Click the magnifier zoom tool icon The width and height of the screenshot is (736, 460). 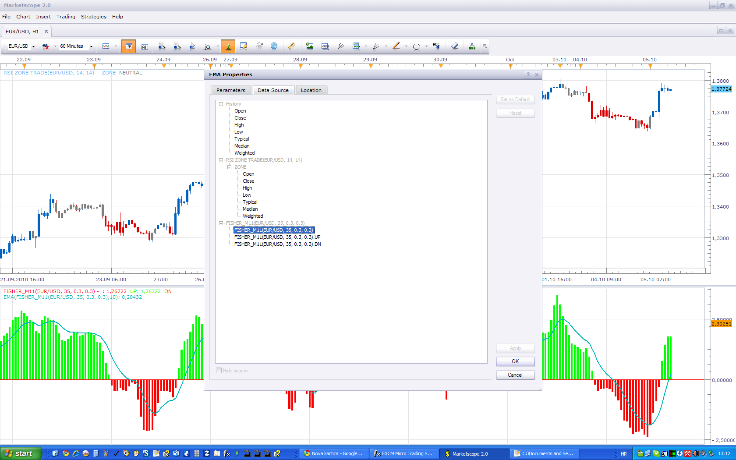[208, 46]
